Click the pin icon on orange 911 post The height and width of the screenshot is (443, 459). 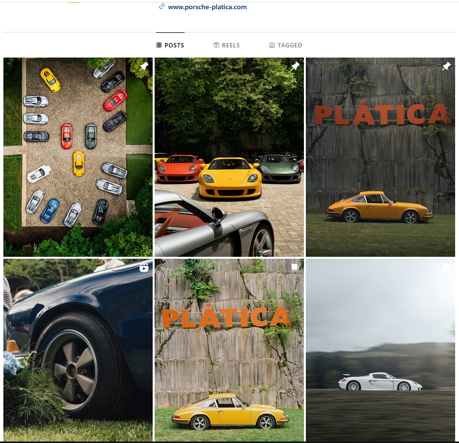pos(446,66)
